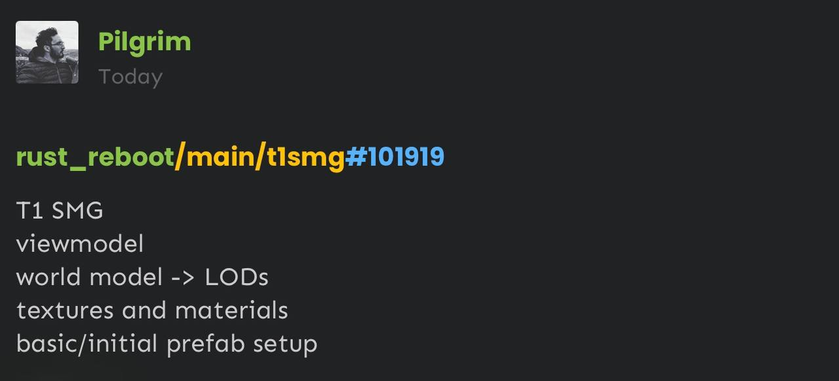Click the T1 text in the commit message
This screenshot has width=839, height=381.
(29, 211)
